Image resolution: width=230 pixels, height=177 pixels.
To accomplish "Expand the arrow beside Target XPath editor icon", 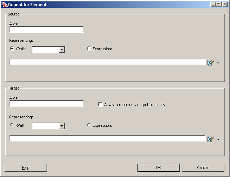I will coord(218,139).
